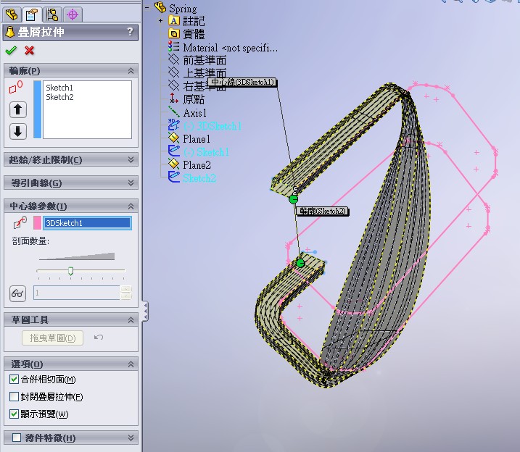Select Sketch2 in the feature tree
Screen dimensions: 520x452
(x=199, y=178)
